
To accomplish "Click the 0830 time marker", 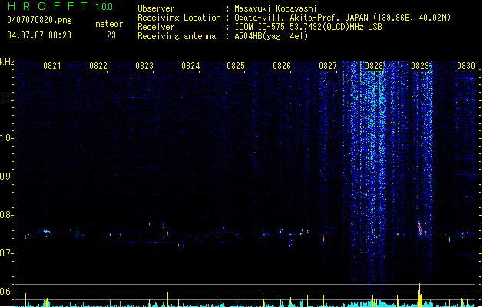I will pos(466,66).
